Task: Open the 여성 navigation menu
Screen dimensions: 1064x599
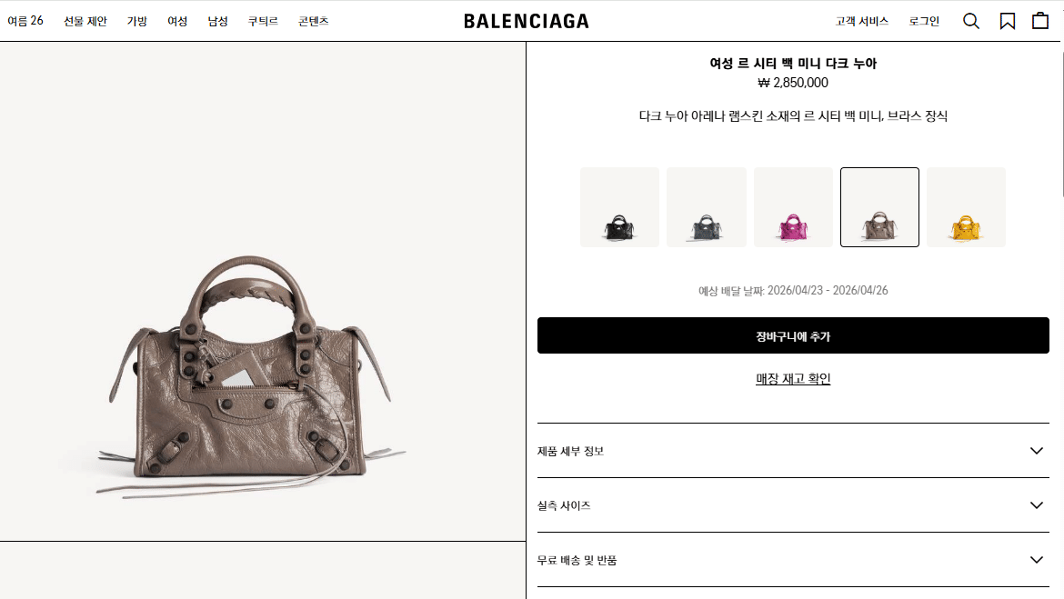Action: tap(177, 21)
